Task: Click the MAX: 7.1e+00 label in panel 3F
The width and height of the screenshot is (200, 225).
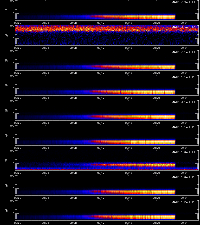Action: click(183, 52)
